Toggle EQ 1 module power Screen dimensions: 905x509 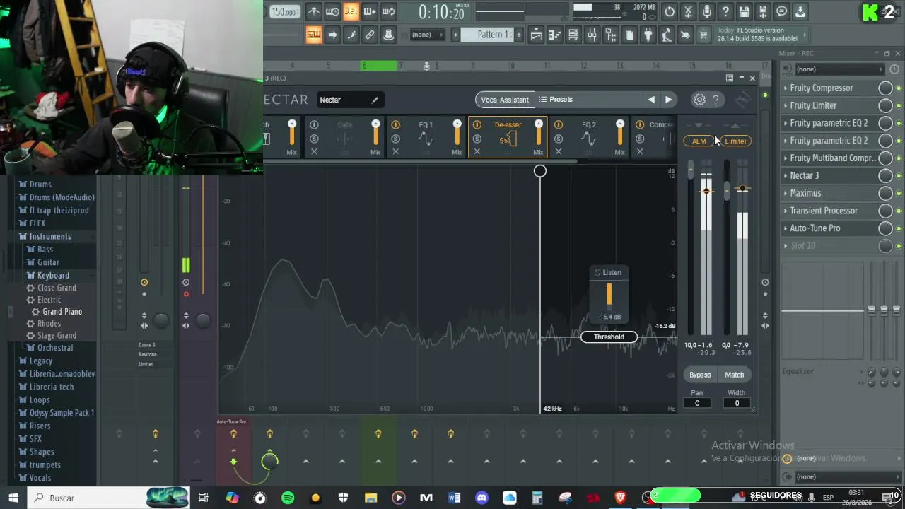pyautogui.click(x=395, y=125)
